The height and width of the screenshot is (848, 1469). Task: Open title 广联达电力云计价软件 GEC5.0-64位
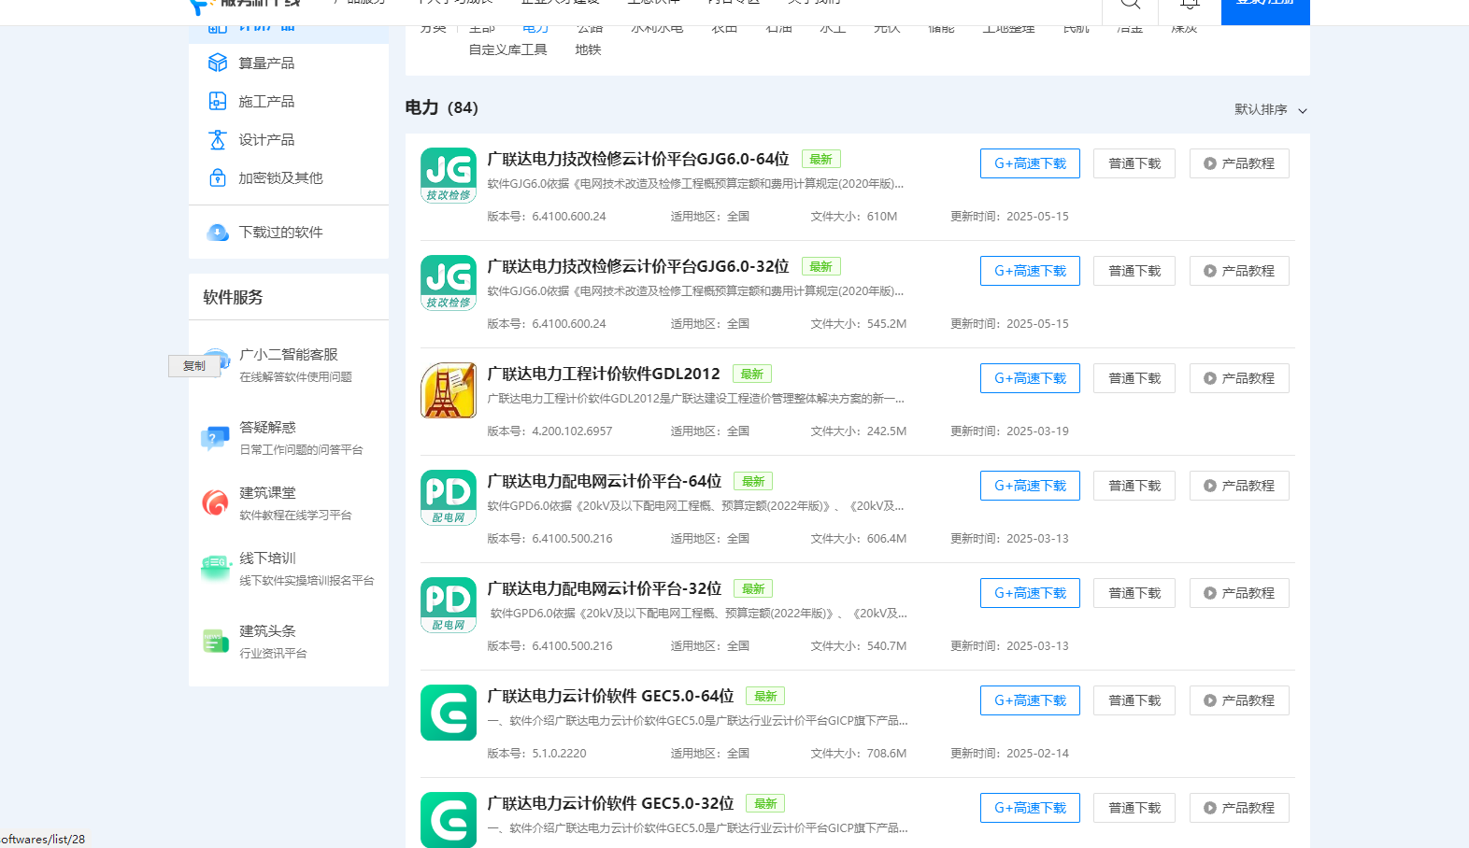tap(610, 696)
